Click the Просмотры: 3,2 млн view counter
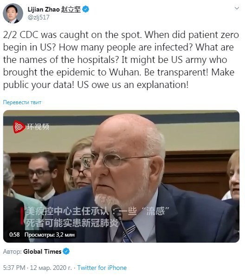This screenshot has height=275, width=245. (x=50, y=235)
